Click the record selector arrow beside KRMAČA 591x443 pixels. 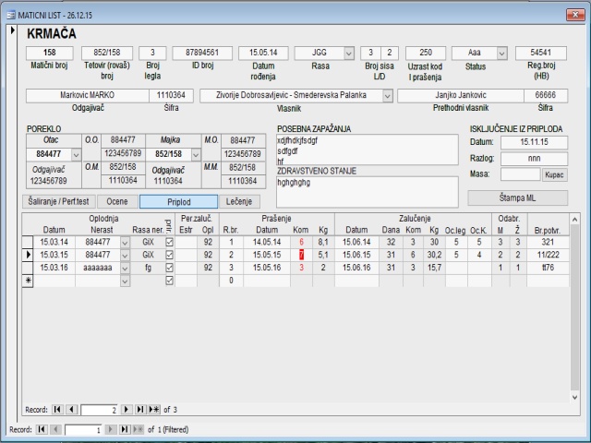[x=12, y=32]
